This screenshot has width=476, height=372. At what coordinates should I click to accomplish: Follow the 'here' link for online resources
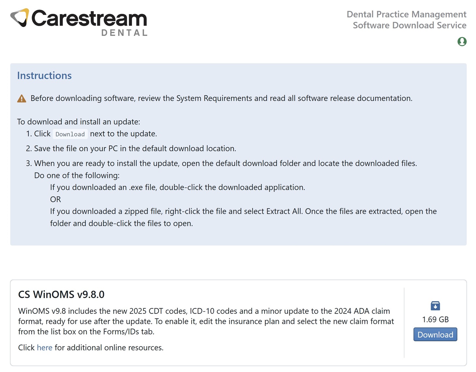click(44, 348)
